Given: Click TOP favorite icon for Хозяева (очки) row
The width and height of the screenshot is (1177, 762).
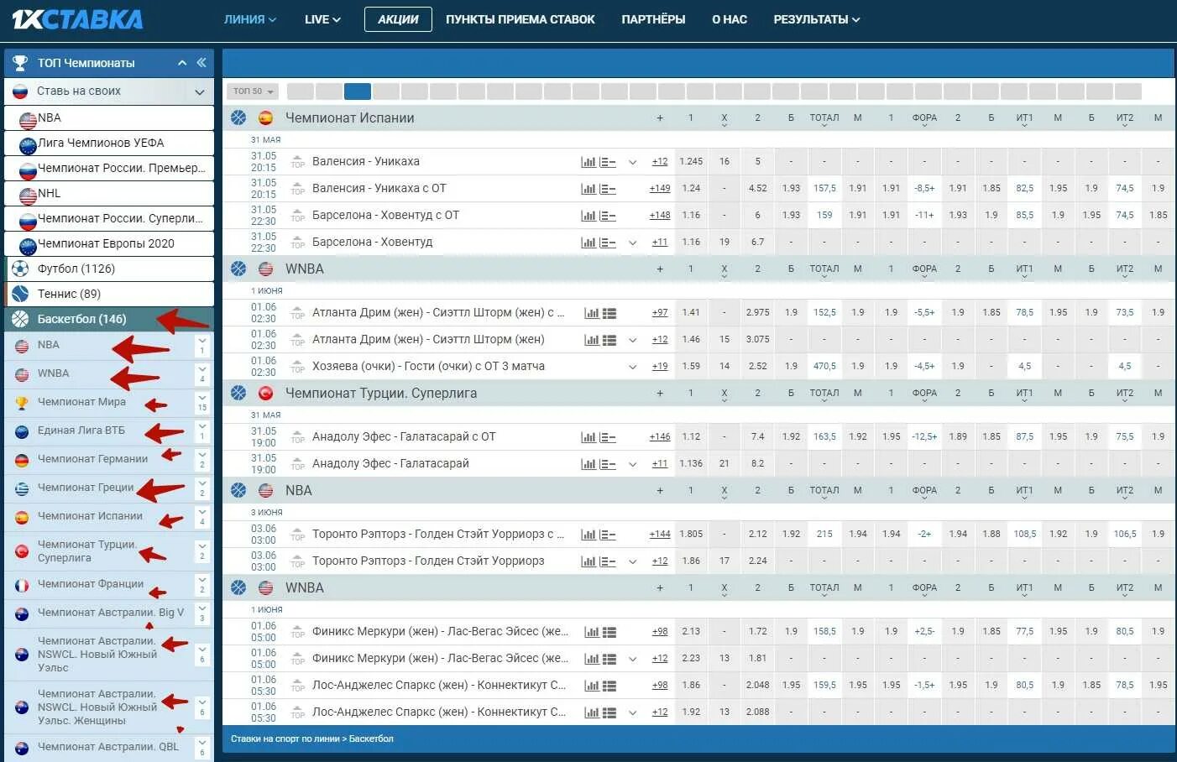Looking at the screenshot, I should click(297, 366).
